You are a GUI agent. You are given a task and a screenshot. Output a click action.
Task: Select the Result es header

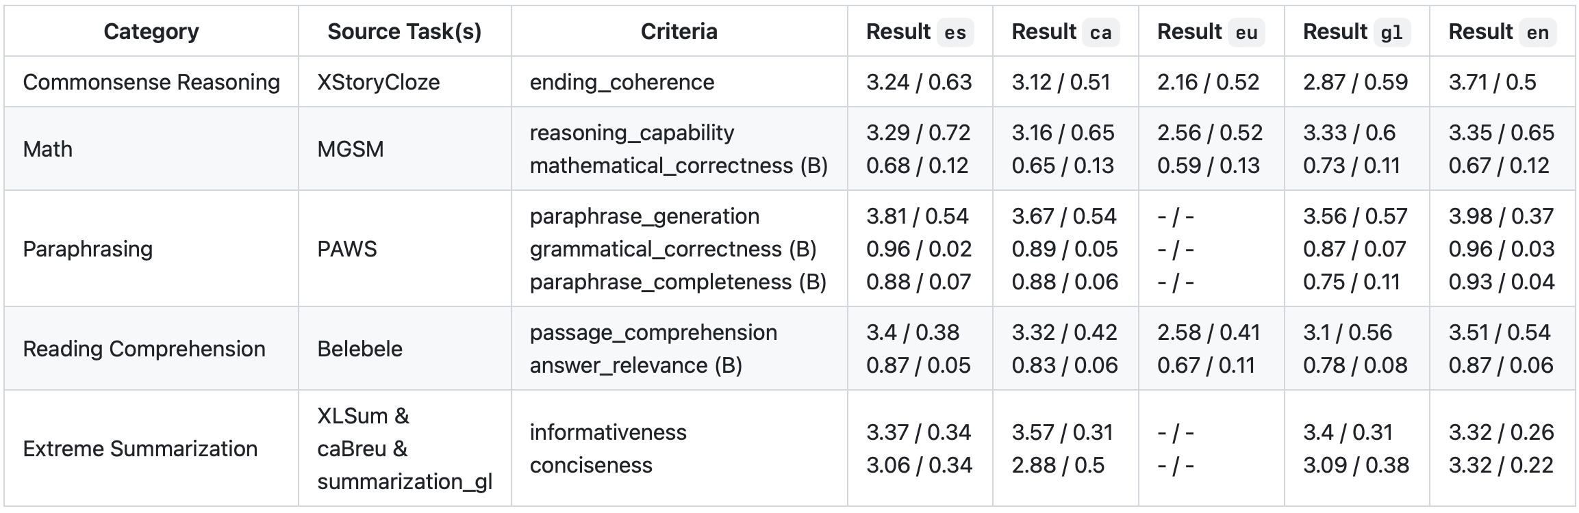click(x=920, y=31)
